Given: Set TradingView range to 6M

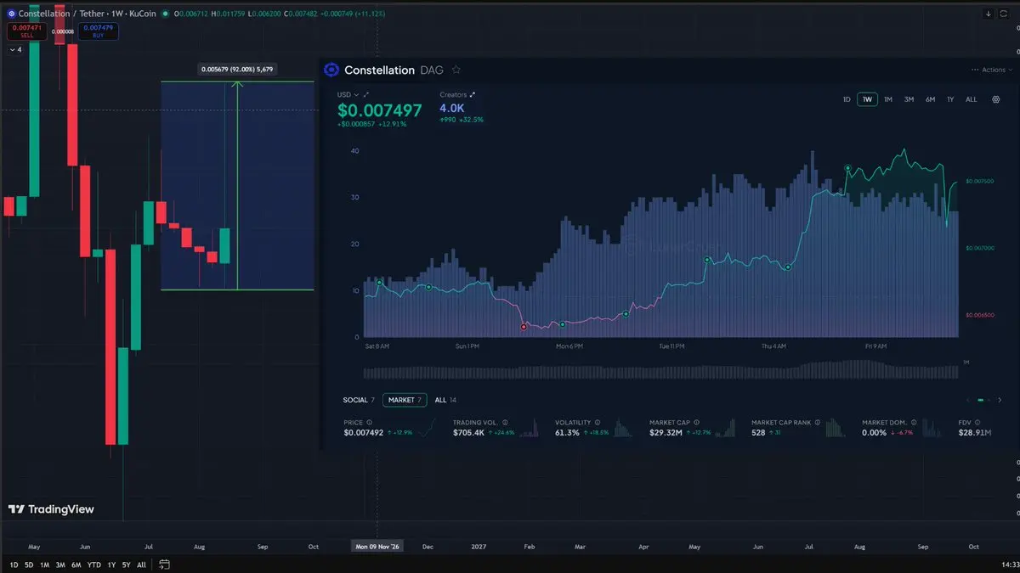Looking at the screenshot, I should pyautogui.click(x=76, y=565).
